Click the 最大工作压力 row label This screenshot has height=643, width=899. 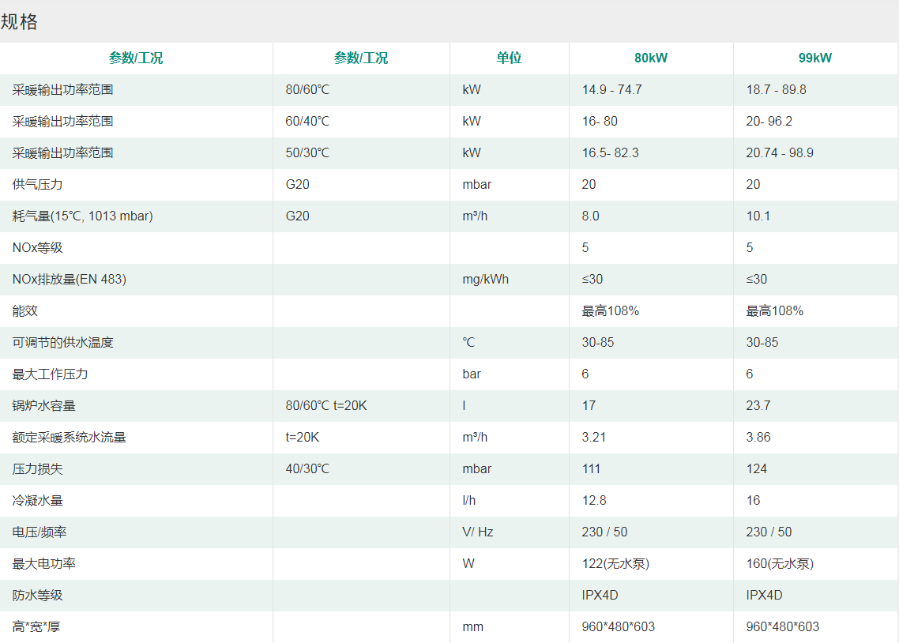click(x=51, y=374)
